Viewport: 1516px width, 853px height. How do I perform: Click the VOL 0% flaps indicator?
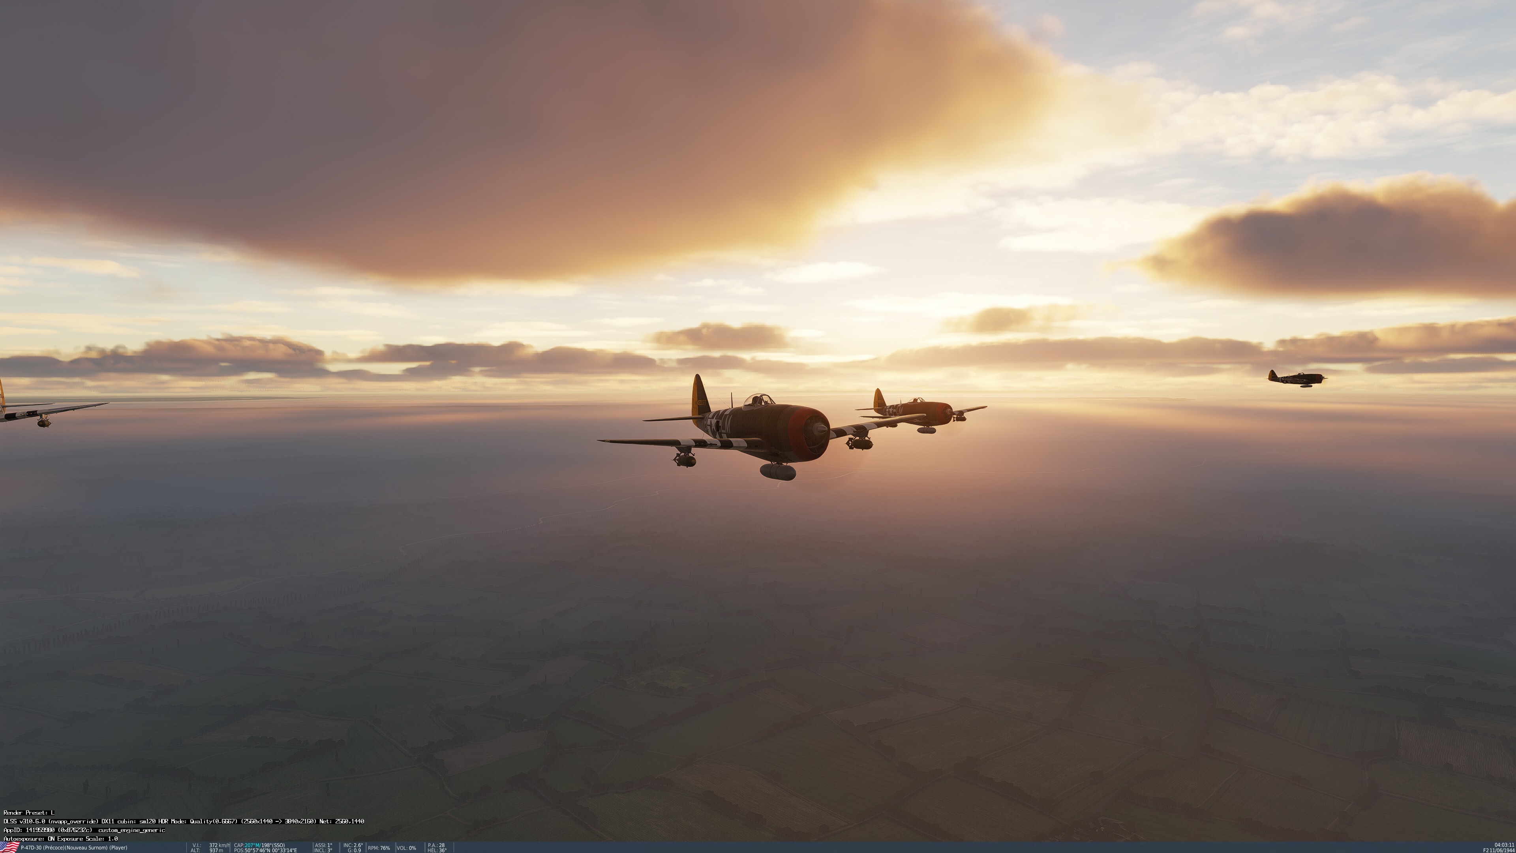pos(406,848)
